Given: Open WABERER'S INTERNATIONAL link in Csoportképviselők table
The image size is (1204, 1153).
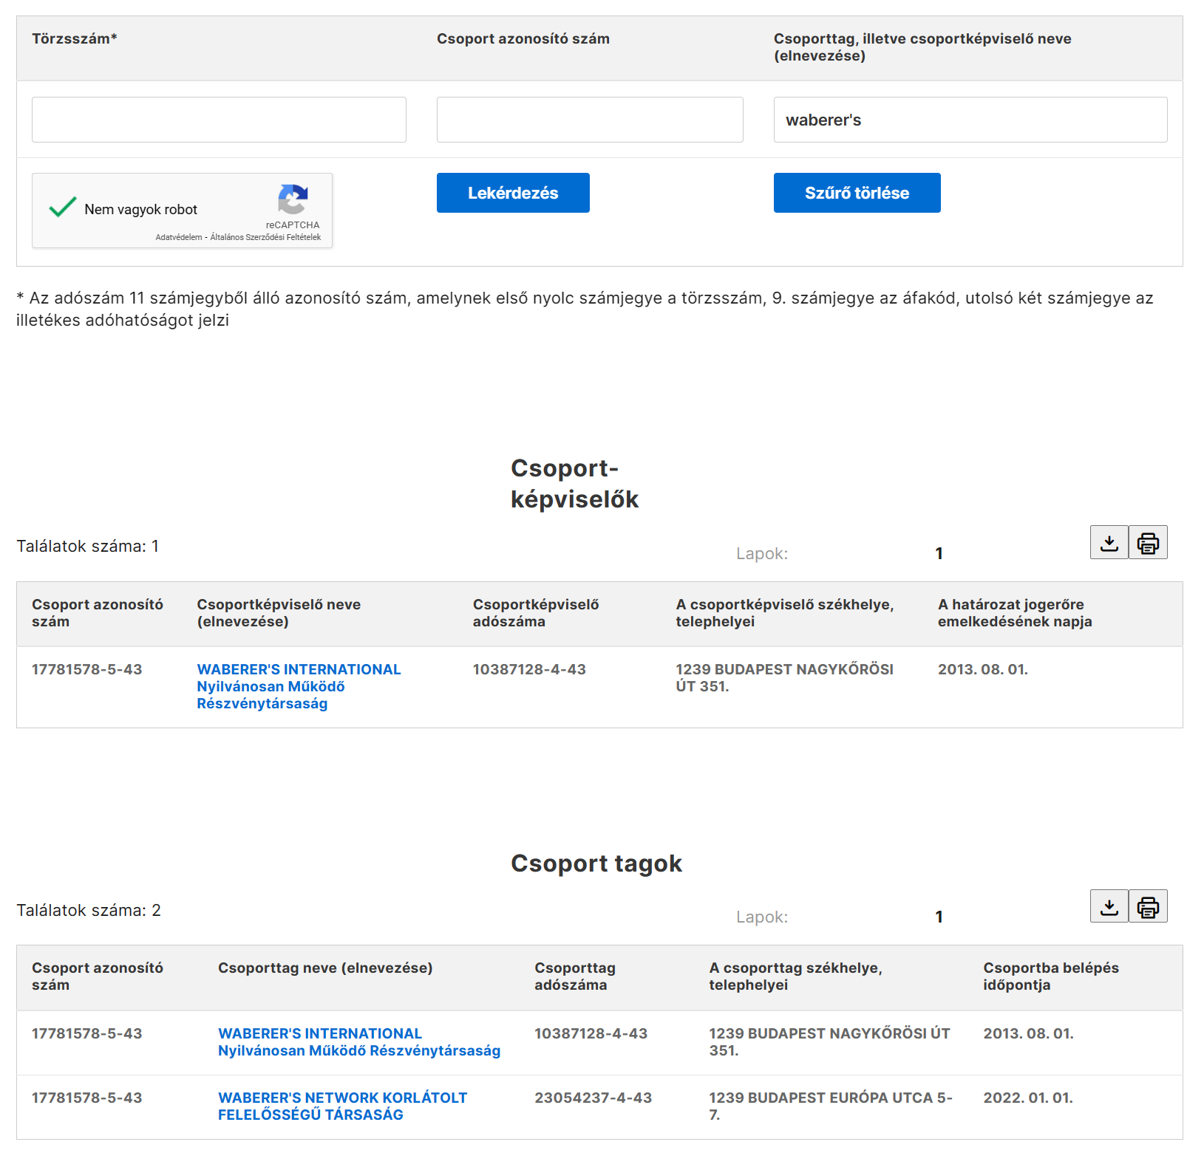Looking at the screenshot, I should click(299, 686).
